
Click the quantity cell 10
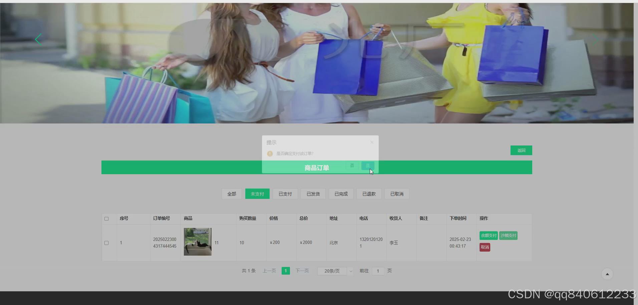[x=242, y=243]
